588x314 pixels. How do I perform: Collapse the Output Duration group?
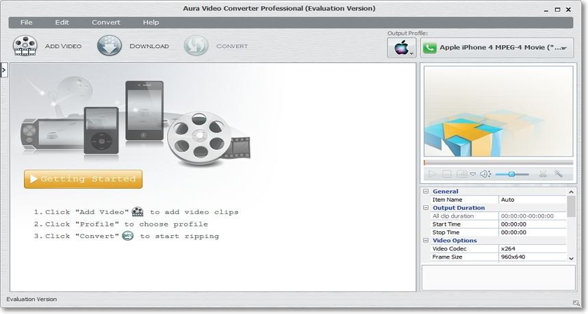426,208
